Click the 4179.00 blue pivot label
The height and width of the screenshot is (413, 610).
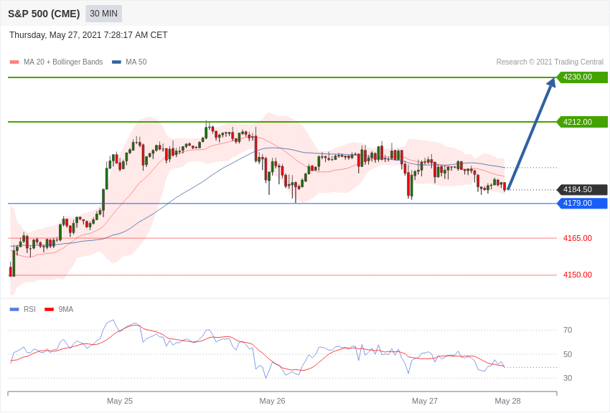[x=583, y=203]
